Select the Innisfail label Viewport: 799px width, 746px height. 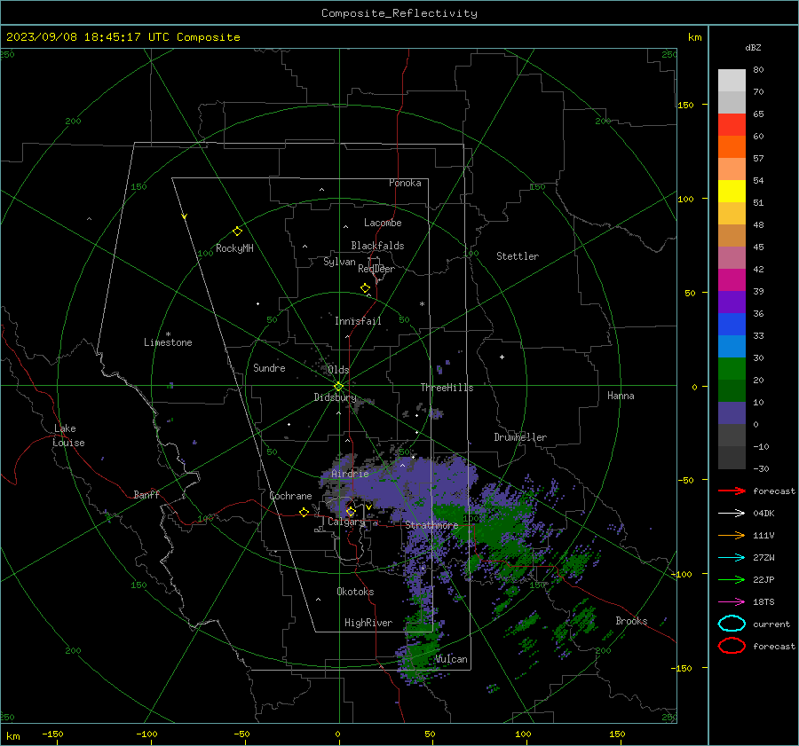[358, 321]
